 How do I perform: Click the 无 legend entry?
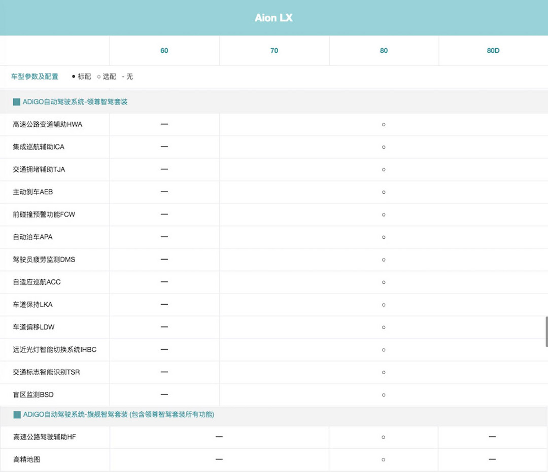click(127, 77)
